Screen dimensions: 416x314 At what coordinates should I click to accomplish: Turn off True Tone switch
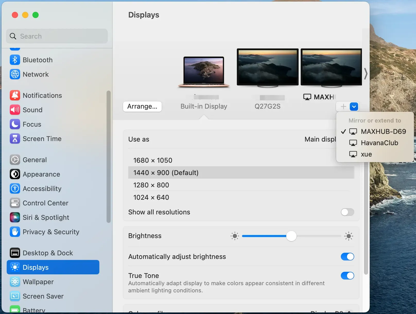point(347,276)
